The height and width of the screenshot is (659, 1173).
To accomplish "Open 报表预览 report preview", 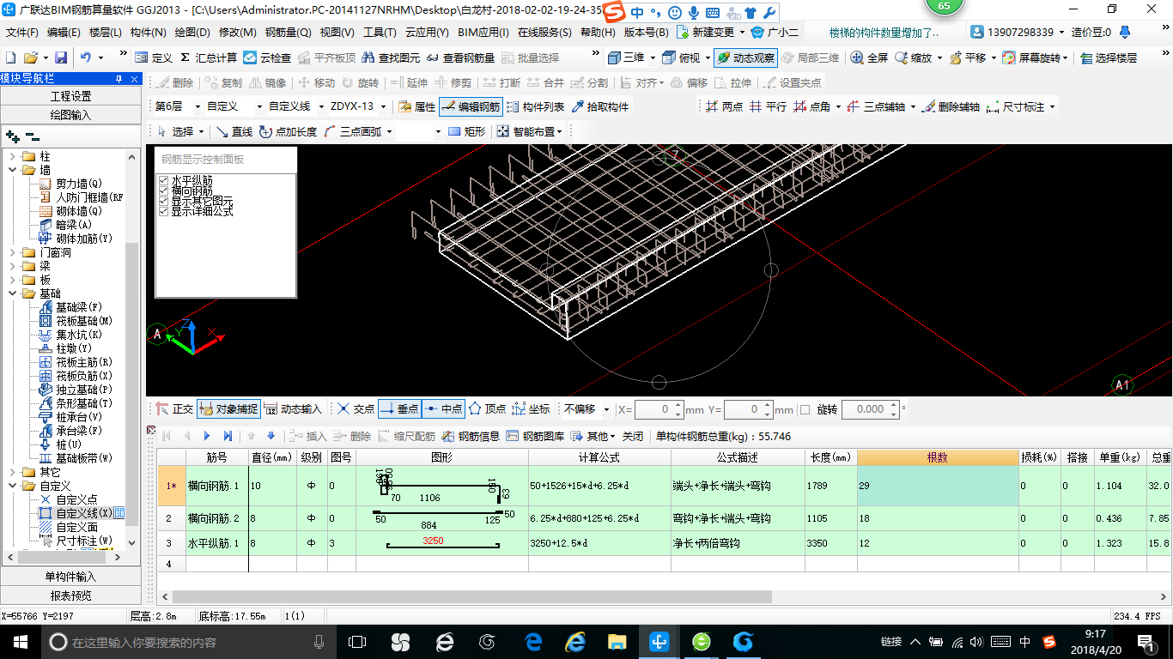I will click(70, 595).
